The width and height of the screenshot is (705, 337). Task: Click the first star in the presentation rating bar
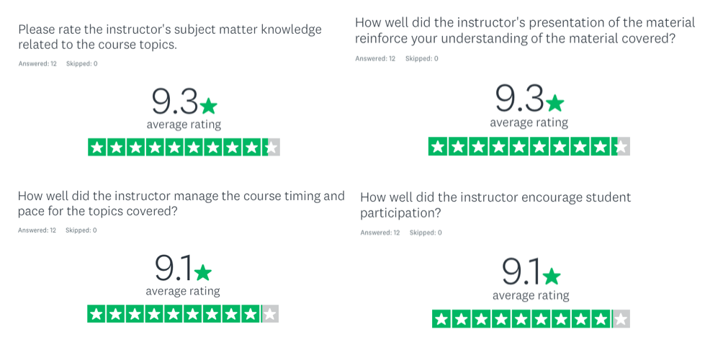(437, 146)
